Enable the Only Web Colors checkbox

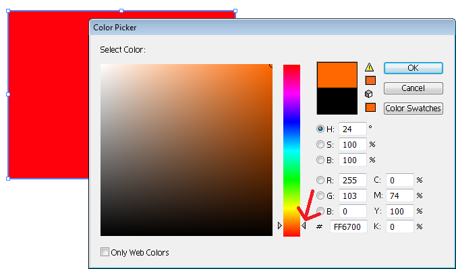(105, 252)
